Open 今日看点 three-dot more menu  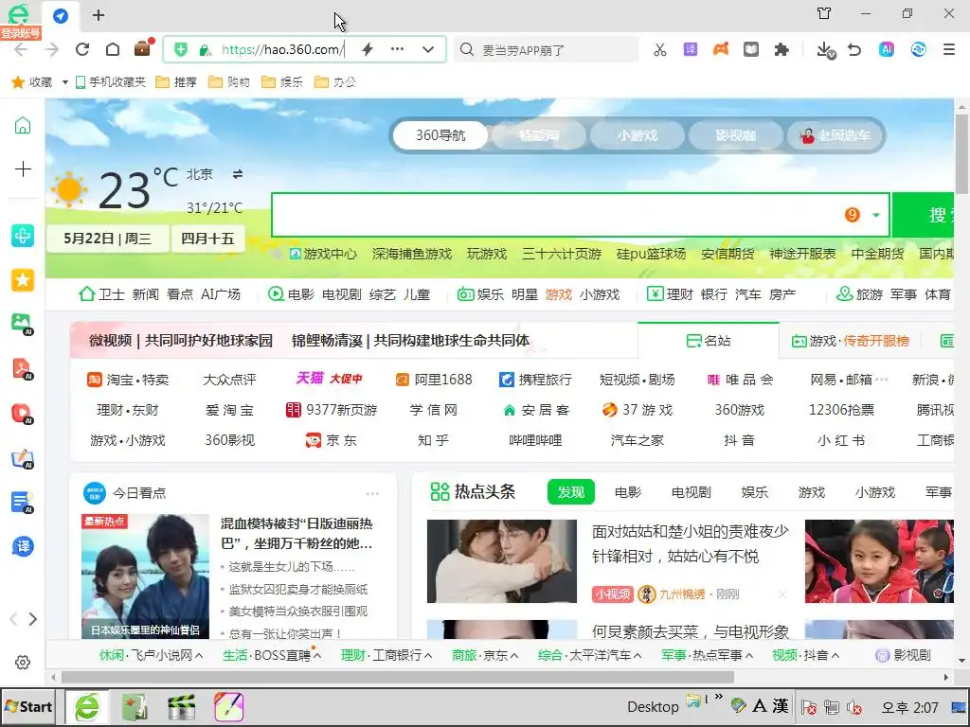coord(372,493)
